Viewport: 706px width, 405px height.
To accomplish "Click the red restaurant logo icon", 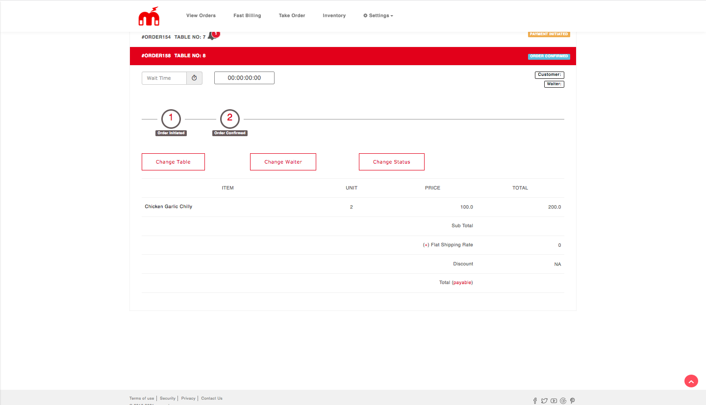I will (149, 16).
